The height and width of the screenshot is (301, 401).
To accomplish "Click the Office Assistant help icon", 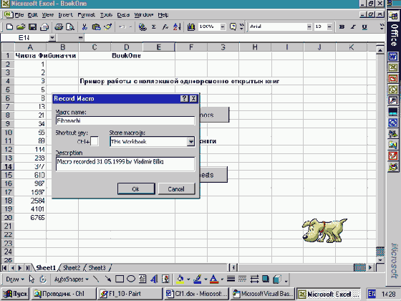I will pos(233,27).
